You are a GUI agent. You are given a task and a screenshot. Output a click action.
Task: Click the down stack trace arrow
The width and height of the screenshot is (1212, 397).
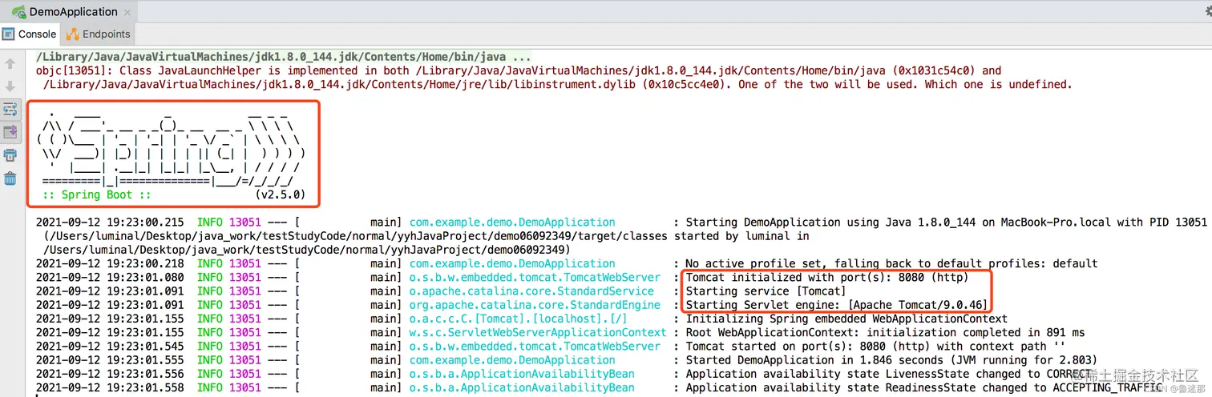[10, 86]
